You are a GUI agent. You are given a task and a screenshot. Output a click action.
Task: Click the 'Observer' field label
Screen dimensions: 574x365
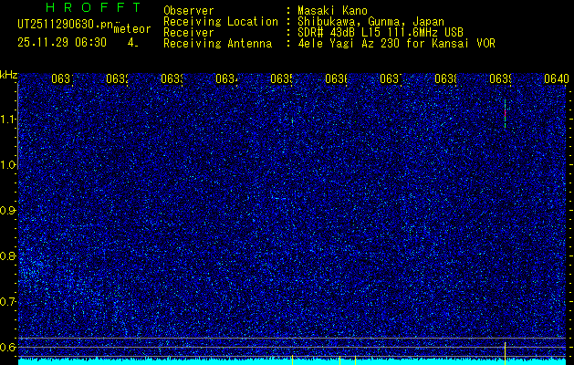189,11
